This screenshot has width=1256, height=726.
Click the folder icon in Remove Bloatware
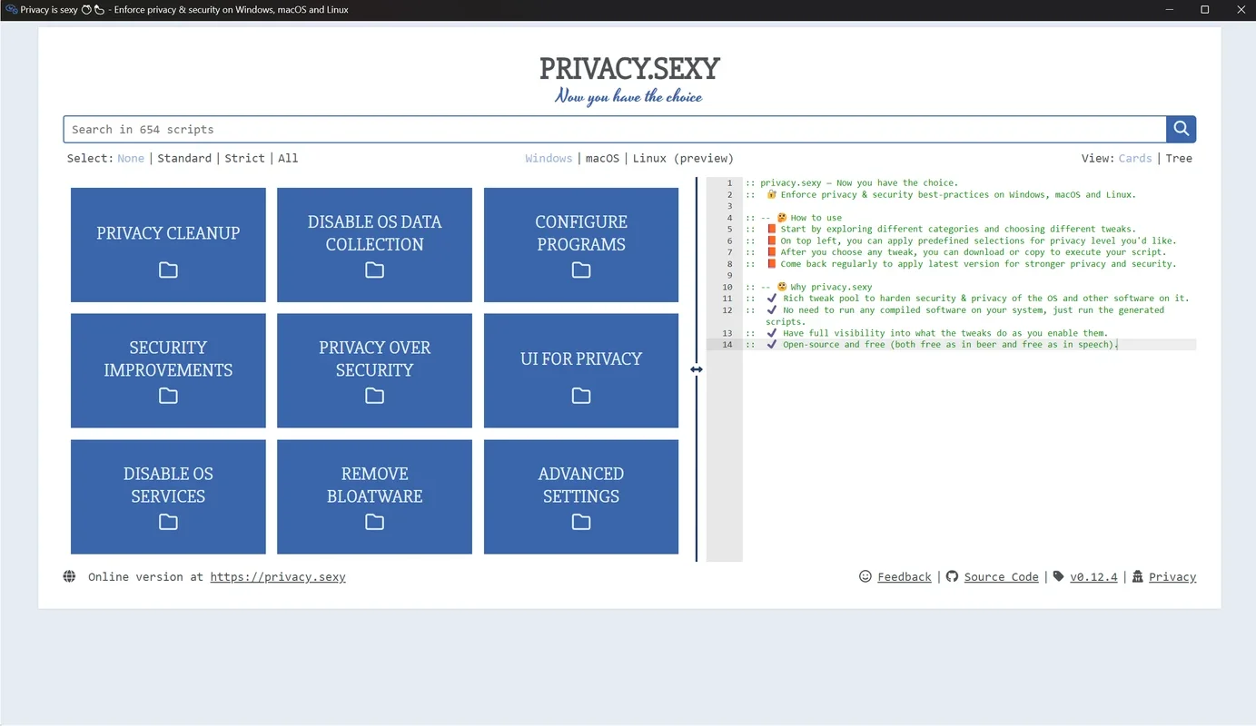(374, 522)
